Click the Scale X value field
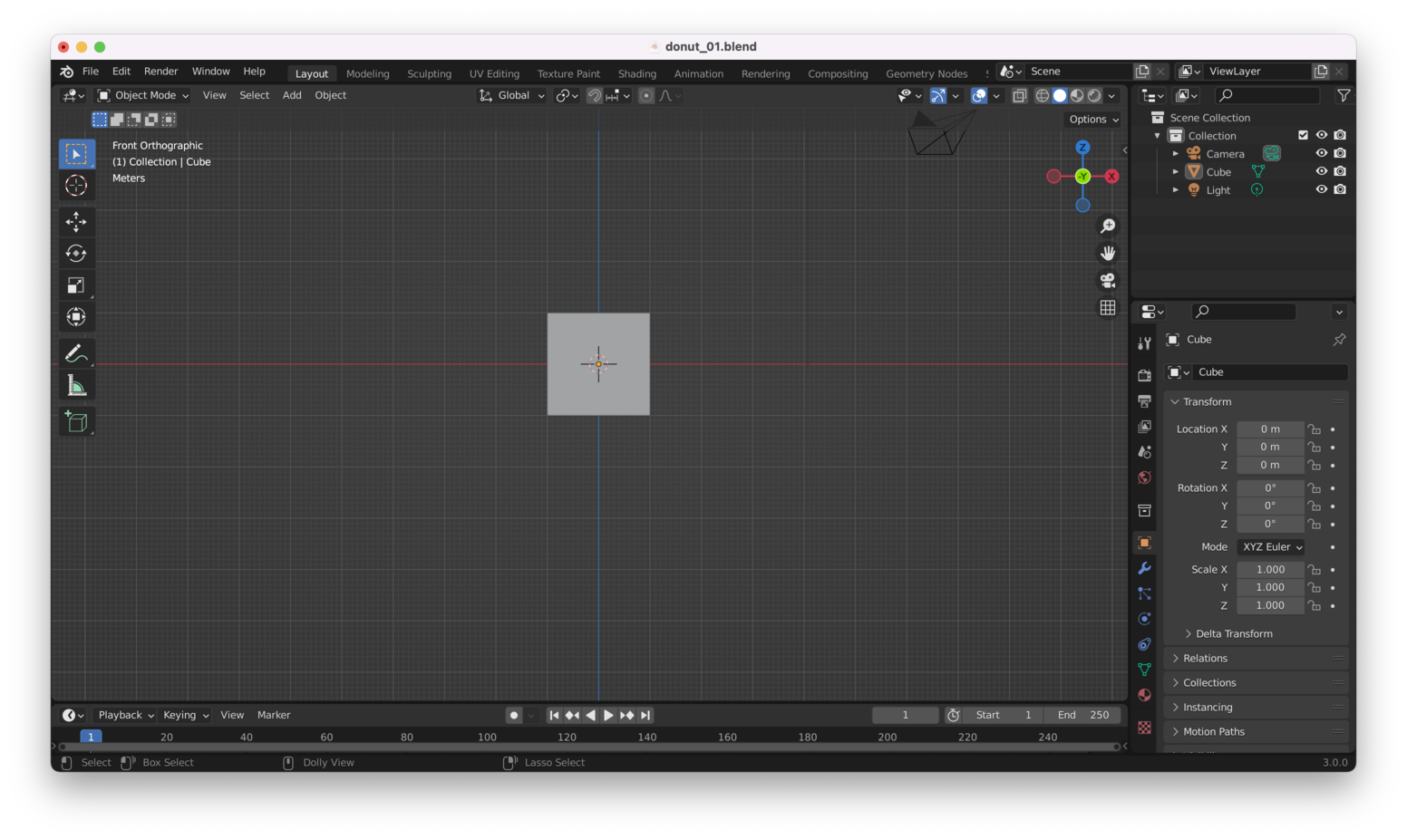Screen dimensions: 1407x839 tap(1269, 570)
